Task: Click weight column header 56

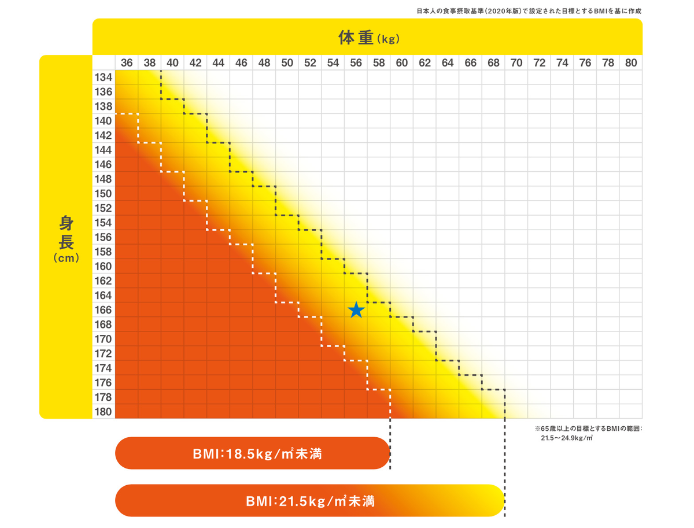Action: point(356,62)
